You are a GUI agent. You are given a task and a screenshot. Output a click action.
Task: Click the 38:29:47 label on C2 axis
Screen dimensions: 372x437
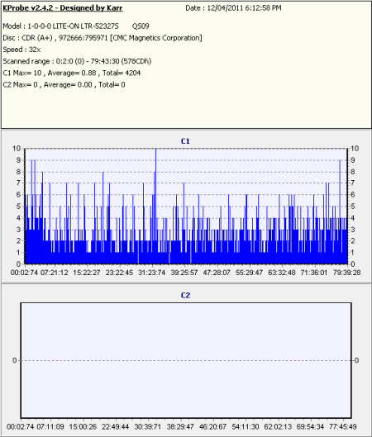(x=180, y=427)
